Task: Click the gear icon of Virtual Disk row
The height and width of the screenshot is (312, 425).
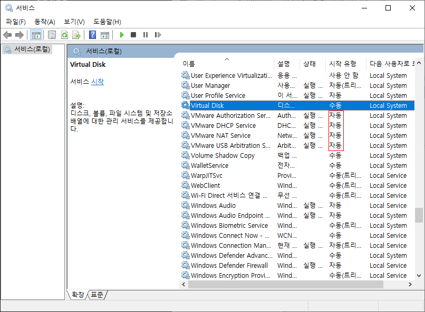Action: [186, 105]
